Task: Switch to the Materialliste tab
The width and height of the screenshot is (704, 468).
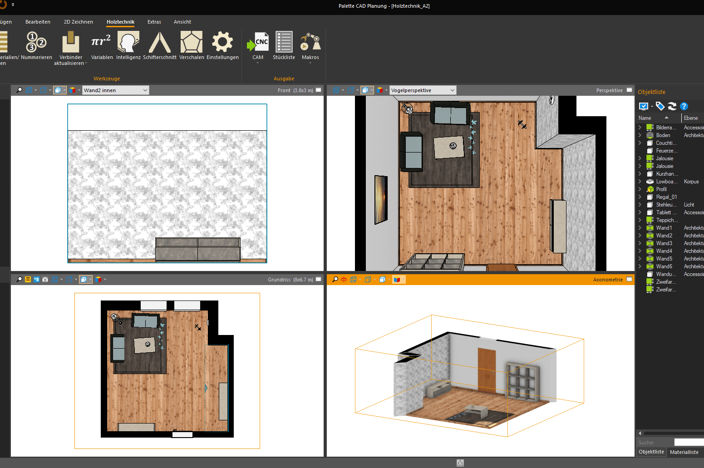Action: pyautogui.click(x=684, y=452)
